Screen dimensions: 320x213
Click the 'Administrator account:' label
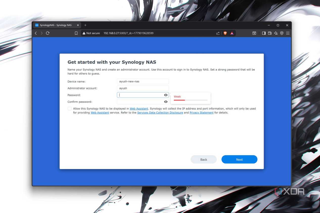point(82,88)
